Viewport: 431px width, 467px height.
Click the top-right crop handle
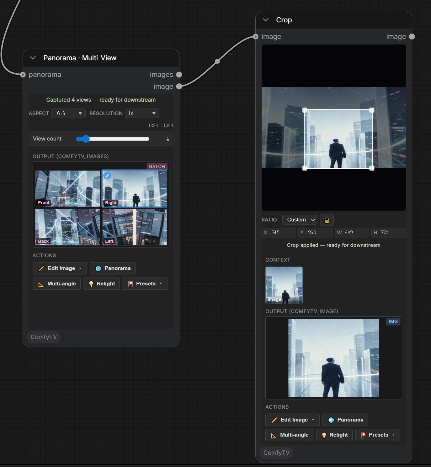pyautogui.click(x=372, y=110)
